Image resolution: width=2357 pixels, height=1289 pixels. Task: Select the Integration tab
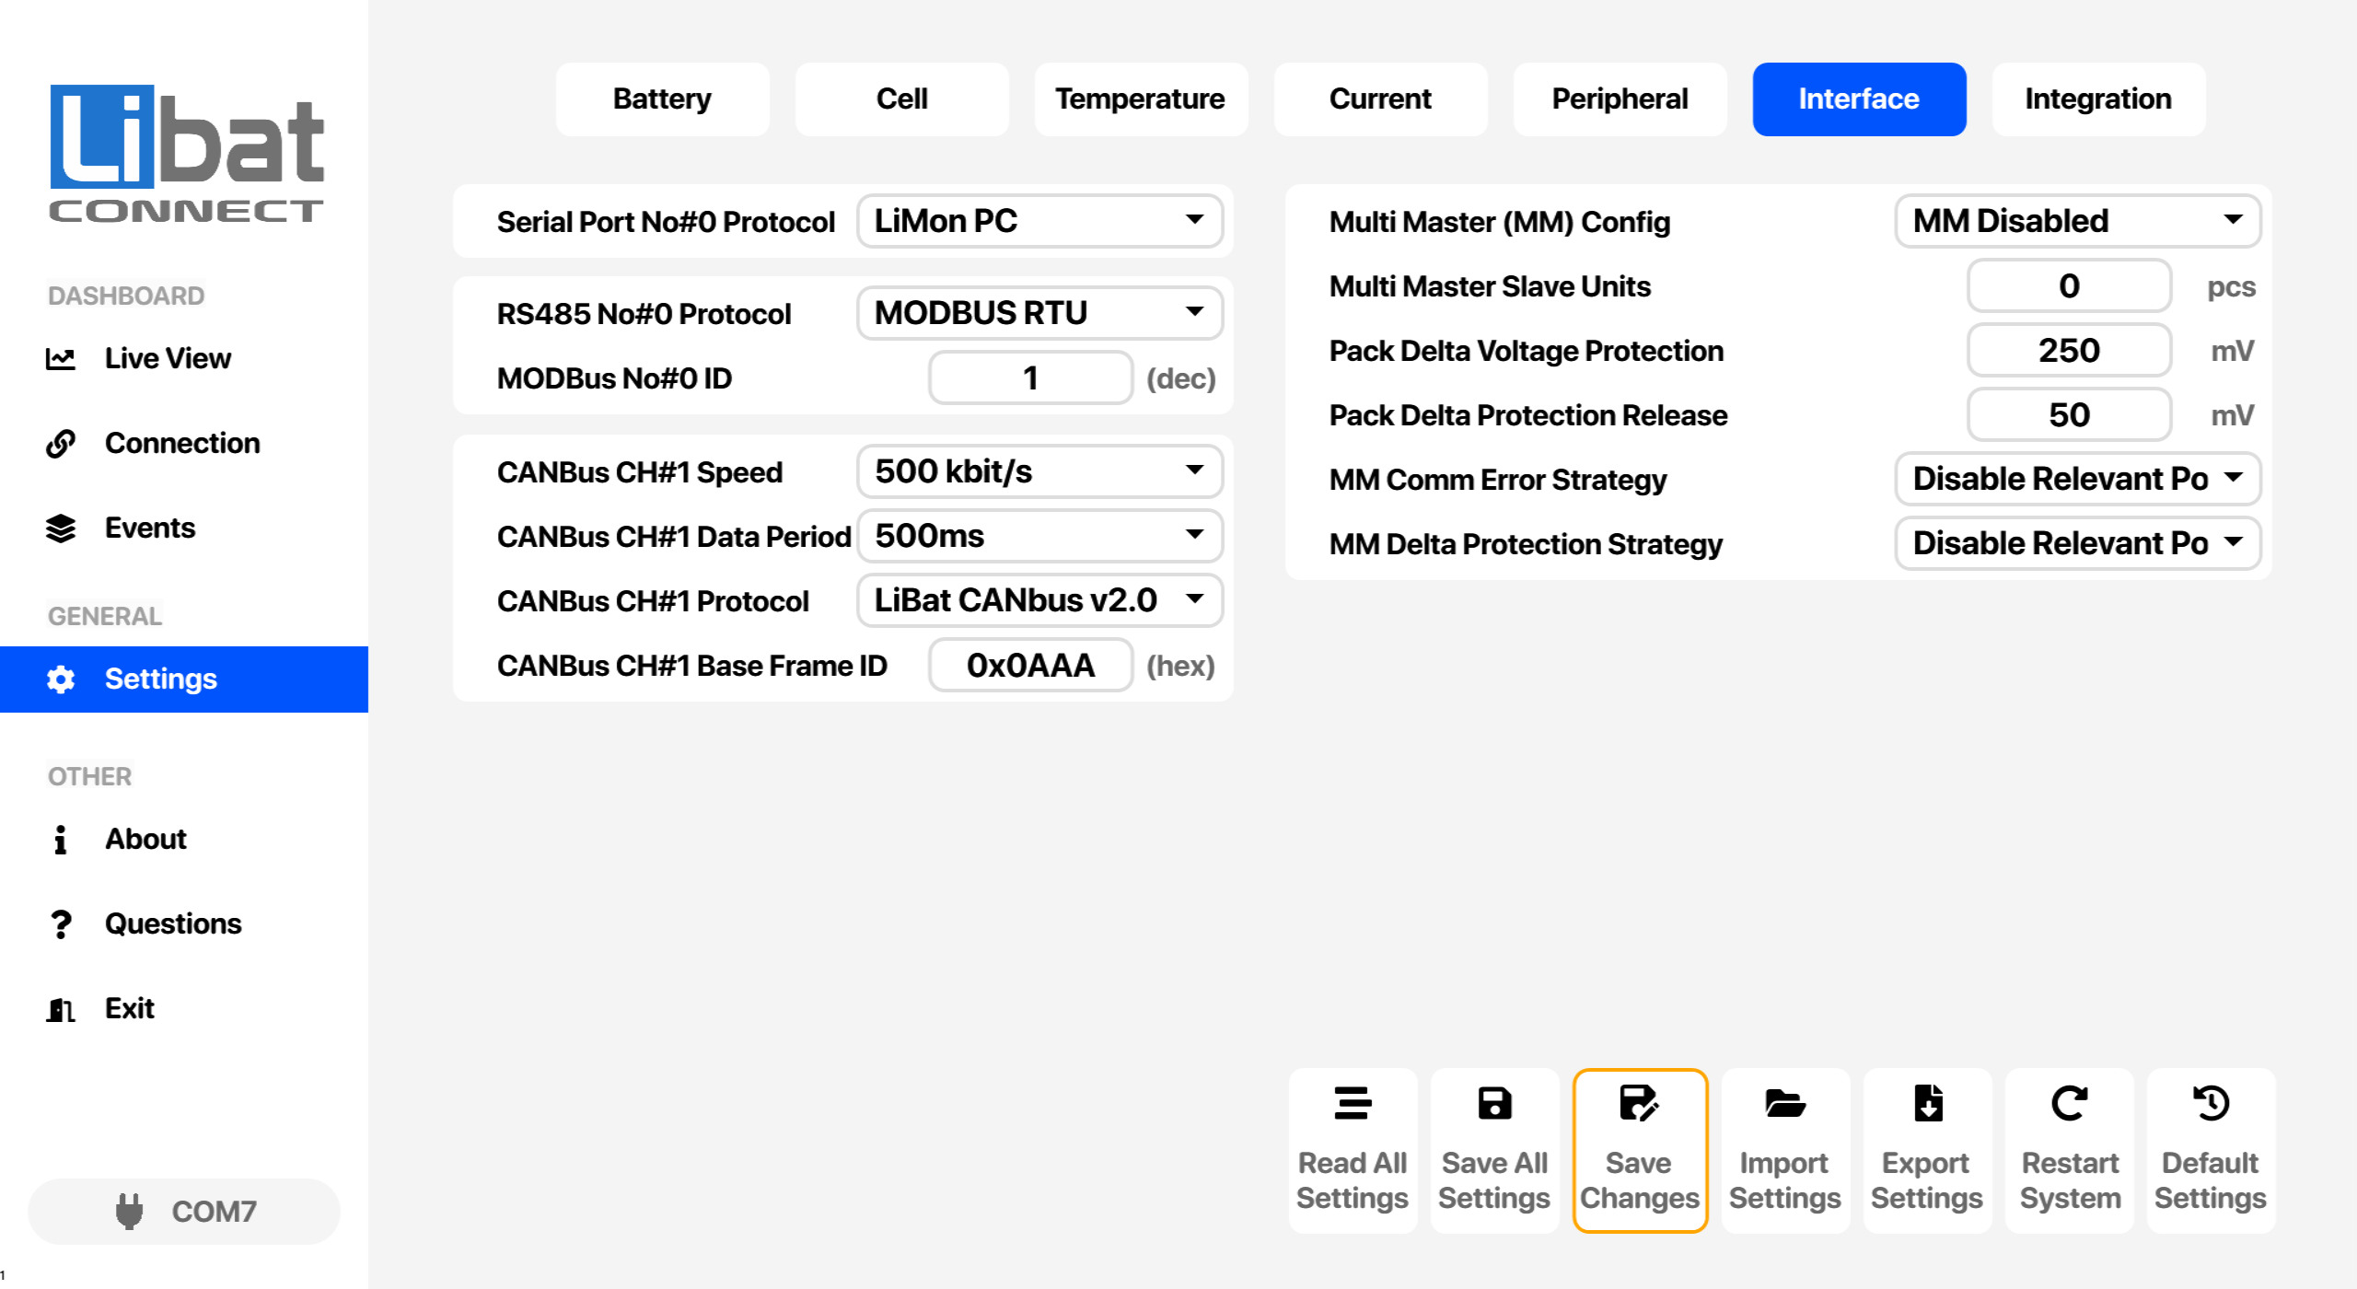point(2098,99)
